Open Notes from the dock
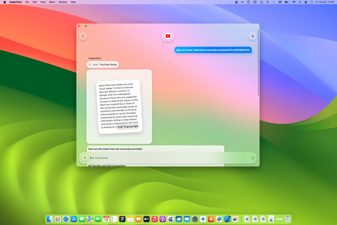The width and height of the screenshot is (337, 225). (130, 219)
